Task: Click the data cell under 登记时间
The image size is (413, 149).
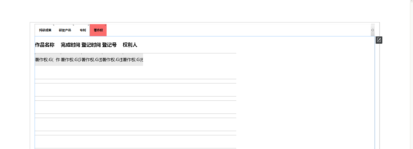Action: coord(92,60)
